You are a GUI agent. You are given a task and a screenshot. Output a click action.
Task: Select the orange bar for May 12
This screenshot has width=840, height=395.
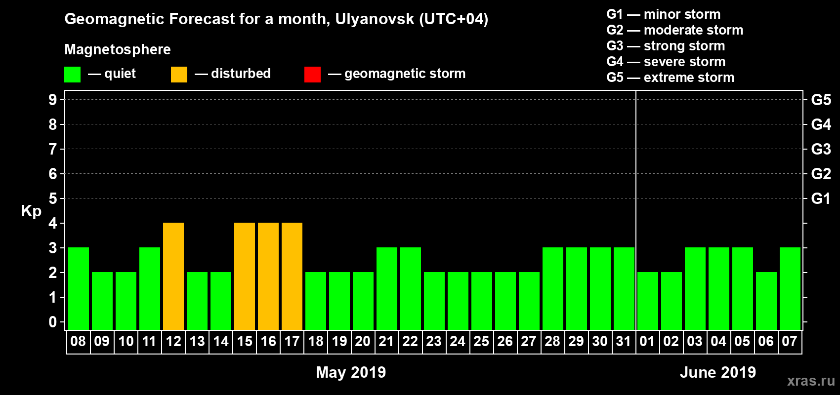[x=173, y=276]
